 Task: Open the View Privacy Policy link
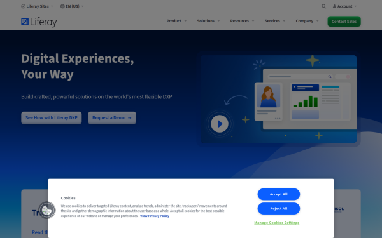[x=155, y=216]
